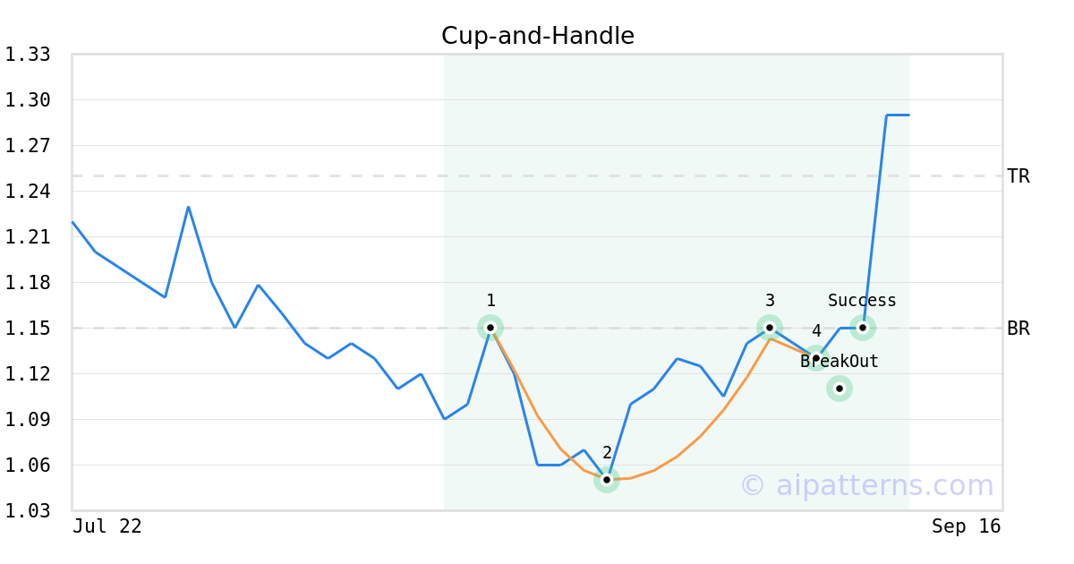1074x564 pixels.
Task: Click the Cup-and-Handle chart title
Action: pos(538,36)
